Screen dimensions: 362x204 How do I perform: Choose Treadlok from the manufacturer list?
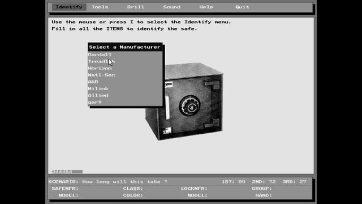[125, 61]
